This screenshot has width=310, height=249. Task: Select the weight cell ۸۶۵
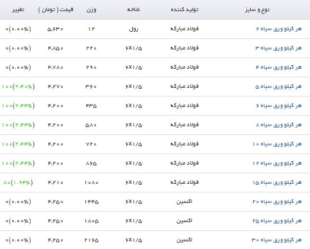[91, 164]
